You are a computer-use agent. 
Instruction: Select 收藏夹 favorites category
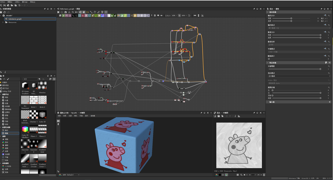coord(5,82)
